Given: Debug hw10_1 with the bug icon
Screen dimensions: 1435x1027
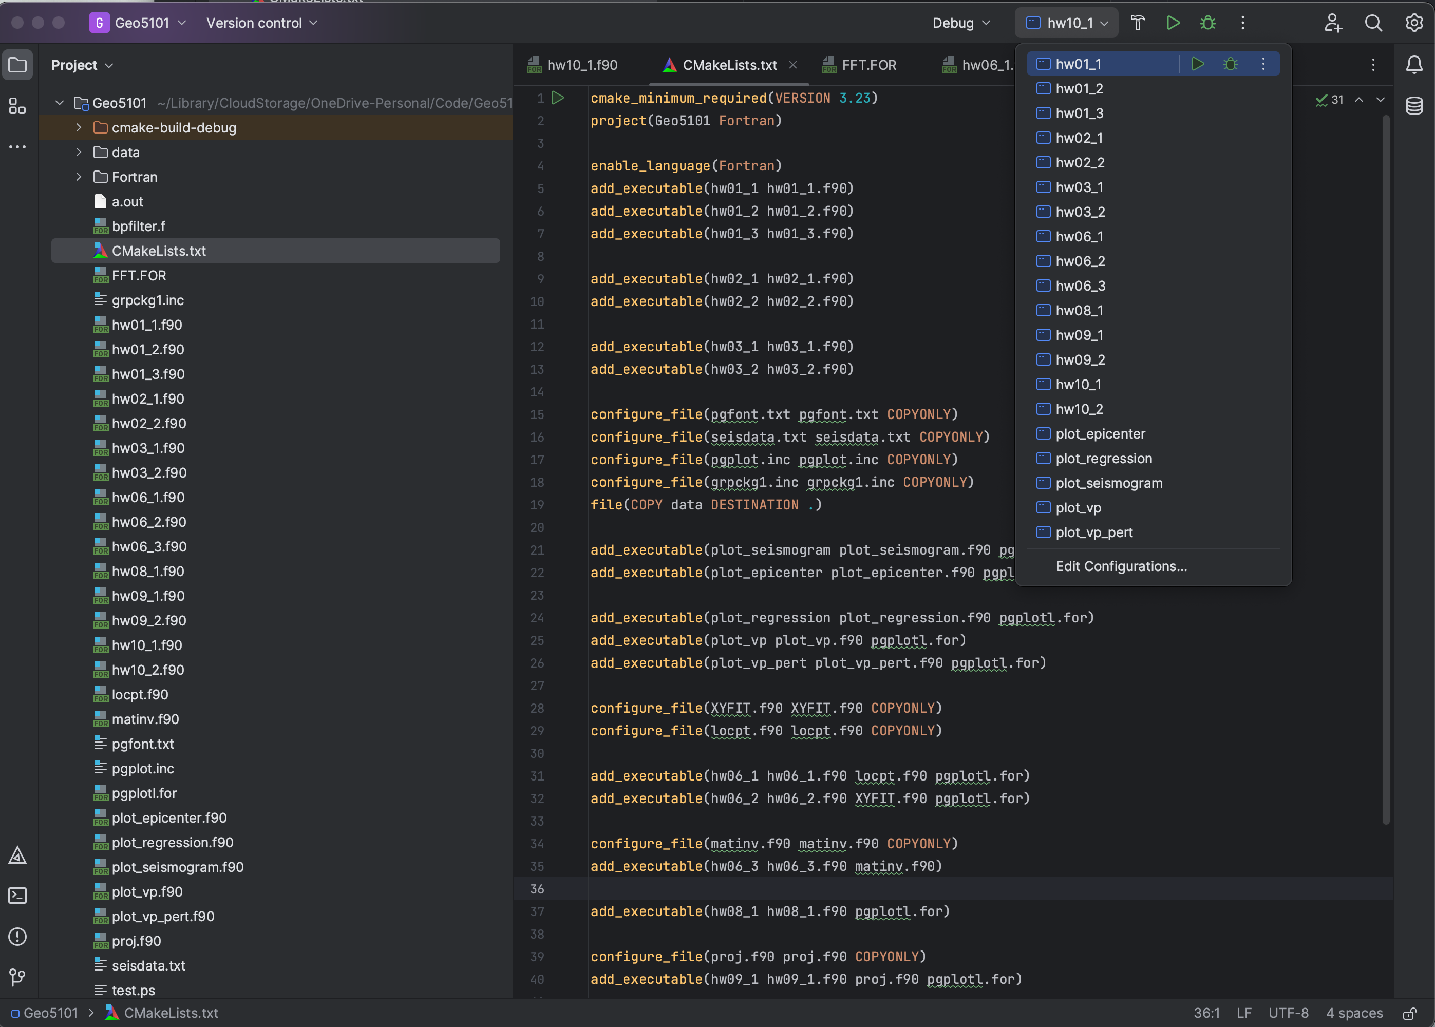Looking at the screenshot, I should (1207, 23).
